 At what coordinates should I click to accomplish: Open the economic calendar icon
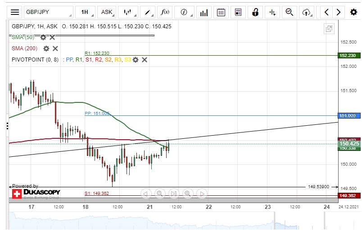tap(221, 12)
